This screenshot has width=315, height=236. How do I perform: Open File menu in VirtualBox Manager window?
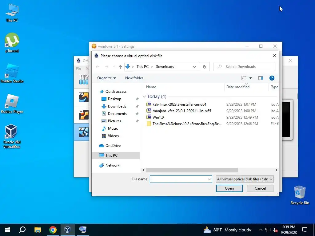pos(78,69)
